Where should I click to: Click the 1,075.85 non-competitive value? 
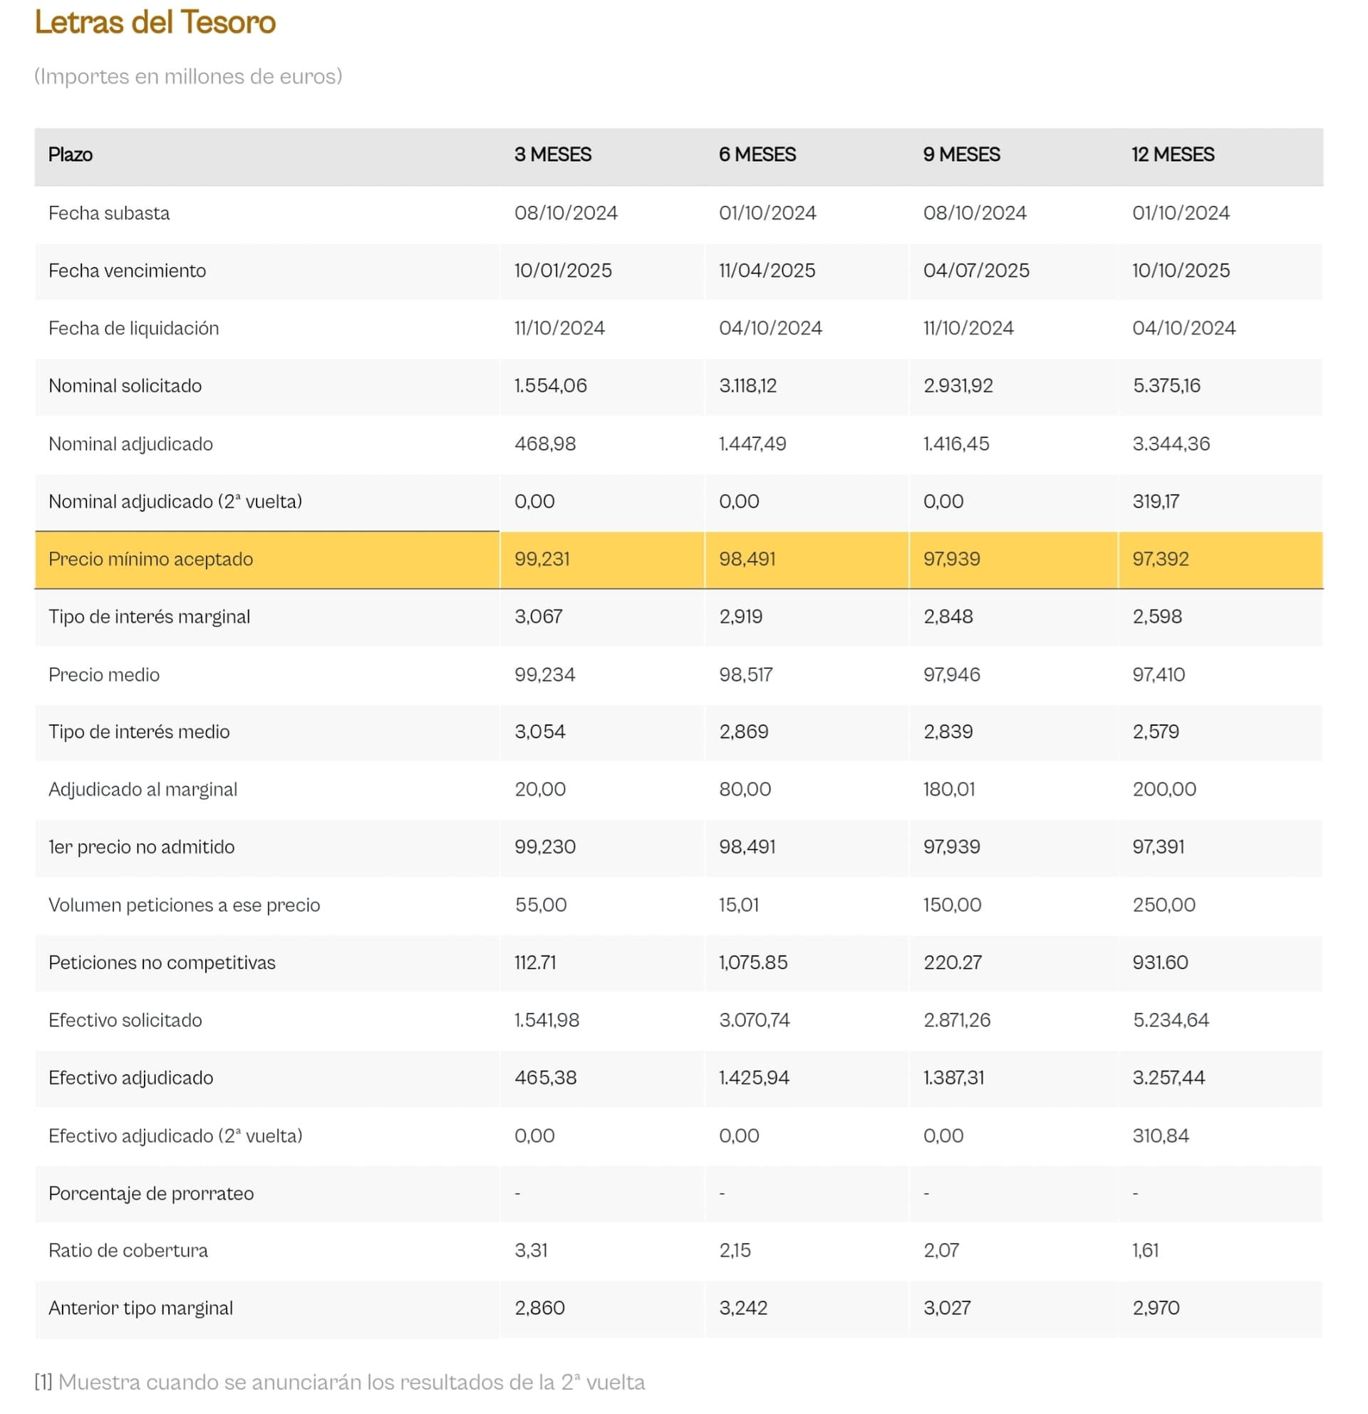click(x=753, y=962)
